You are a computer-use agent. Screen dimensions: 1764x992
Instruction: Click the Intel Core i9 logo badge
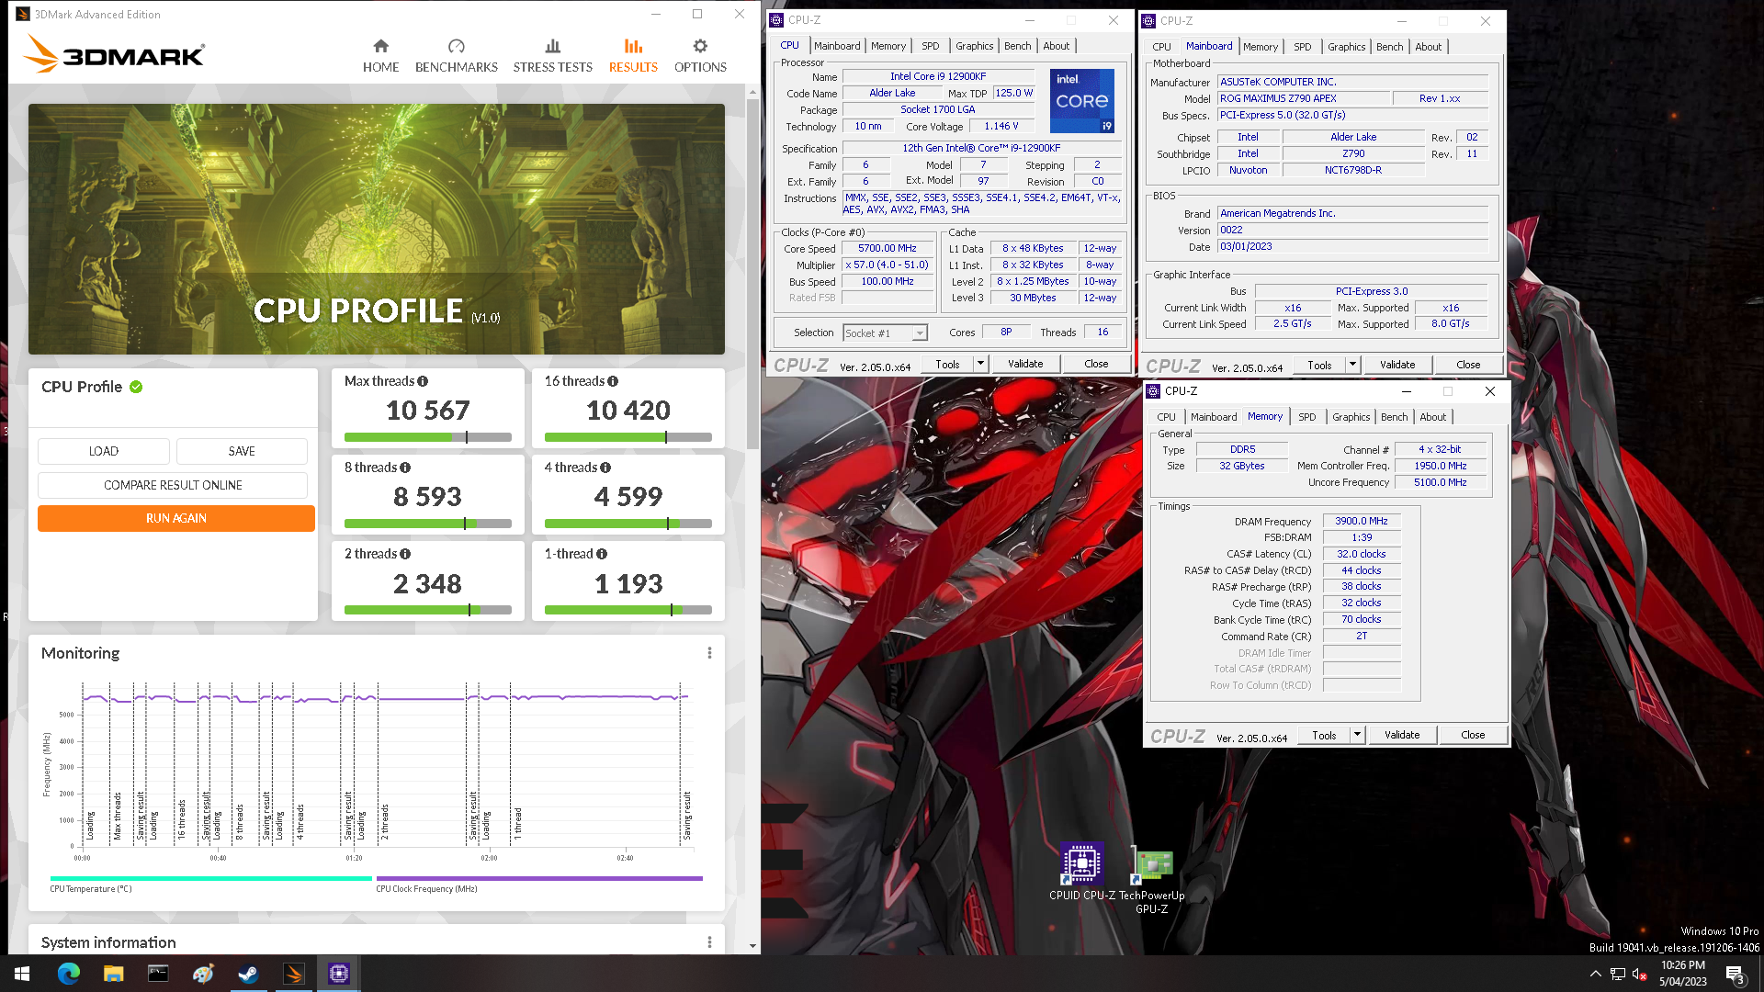(1081, 101)
